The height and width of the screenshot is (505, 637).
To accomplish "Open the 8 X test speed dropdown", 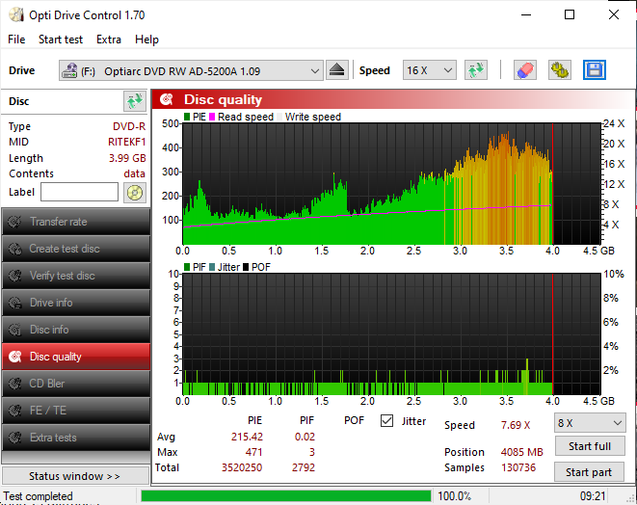I will pyautogui.click(x=590, y=423).
